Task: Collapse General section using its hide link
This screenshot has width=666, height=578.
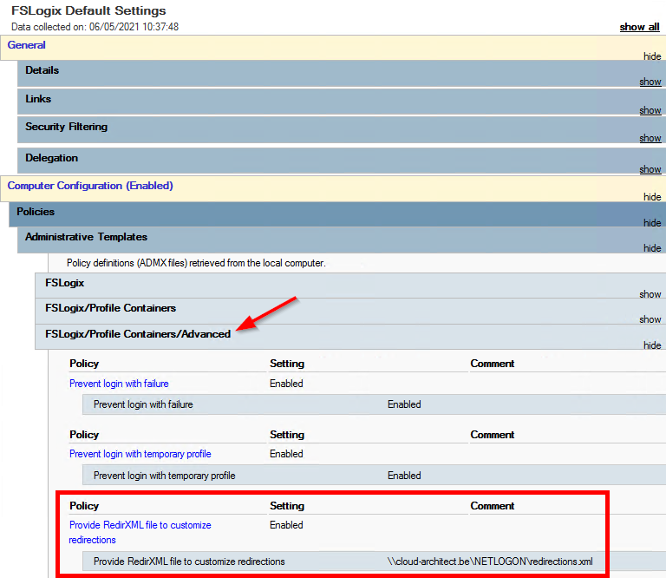Action: (x=651, y=56)
